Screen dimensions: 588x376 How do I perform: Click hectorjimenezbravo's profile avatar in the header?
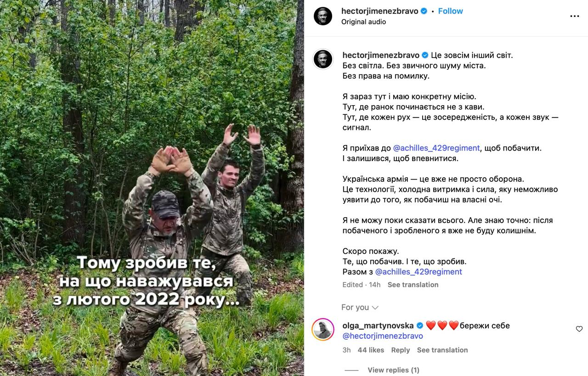pos(323,16)
